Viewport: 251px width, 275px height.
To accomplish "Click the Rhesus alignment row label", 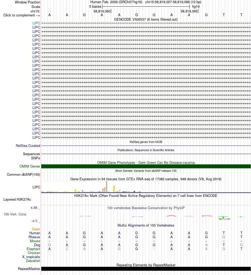I will pos(34,237).
